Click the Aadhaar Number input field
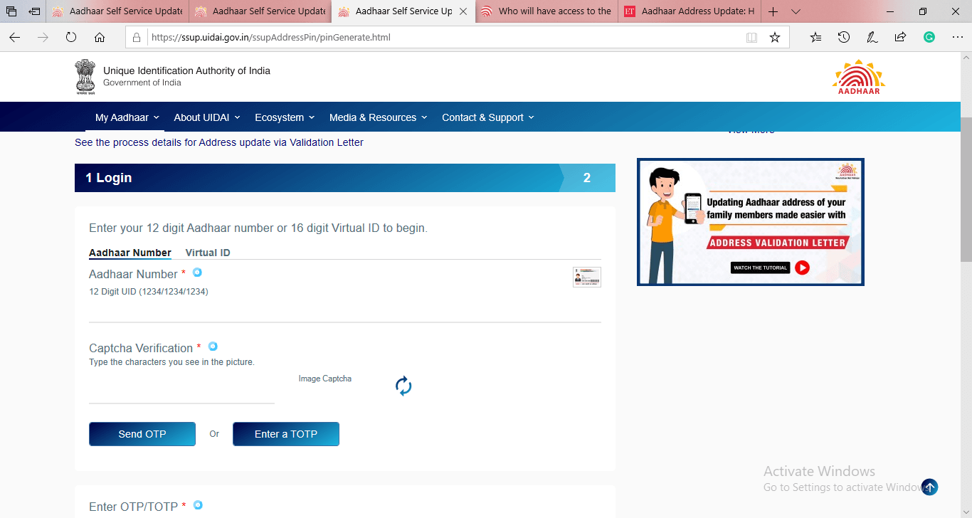The image size is (972, 518). (x=344, y=312)
